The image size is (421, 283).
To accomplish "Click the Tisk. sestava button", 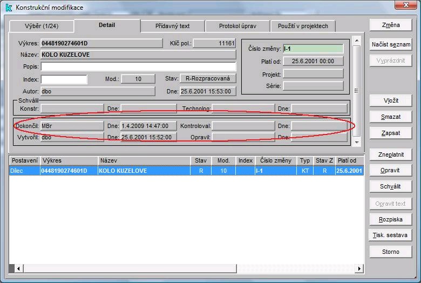I will pyautogui.click(x=391, y=235).
